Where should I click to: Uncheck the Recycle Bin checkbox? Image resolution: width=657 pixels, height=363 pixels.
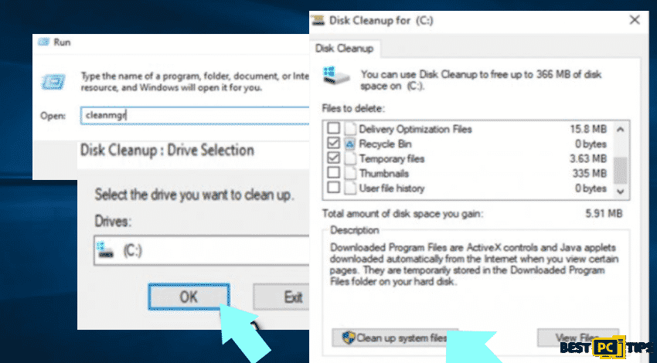(x=334, y=143)
